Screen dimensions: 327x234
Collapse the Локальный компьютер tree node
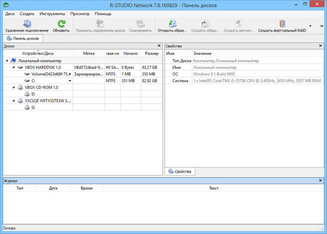[6, 61]
